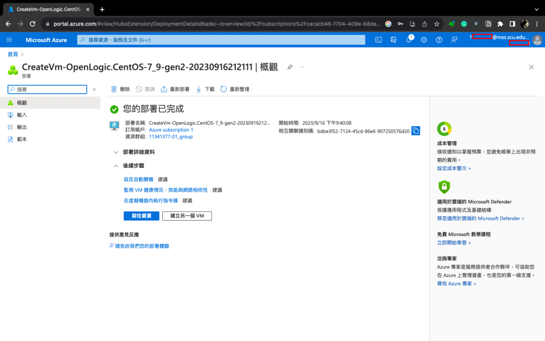Open the 請告訴我們您的部署體驗 feedback link
Viewport: 545px width, 341px height.
142,246
